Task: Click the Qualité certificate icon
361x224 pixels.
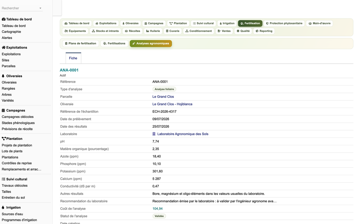Action: pos(238,31)
